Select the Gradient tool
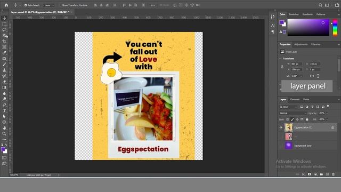 (x=4, y=87)
